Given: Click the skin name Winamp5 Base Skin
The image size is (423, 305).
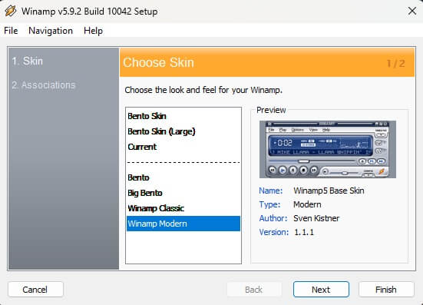Looking at the screenshot, I should click(329, 191).
